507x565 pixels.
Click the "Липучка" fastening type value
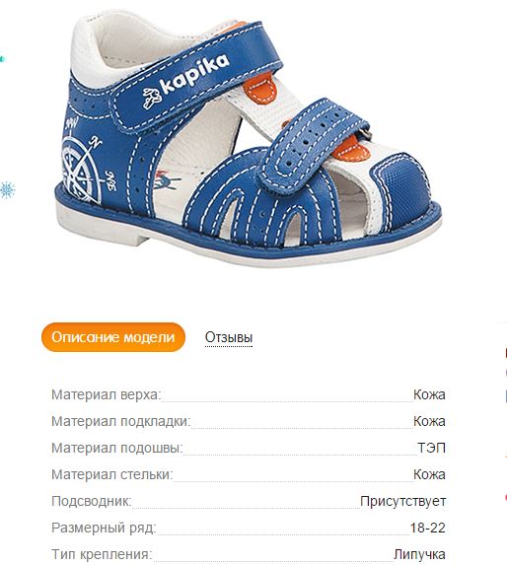[419, 554]
